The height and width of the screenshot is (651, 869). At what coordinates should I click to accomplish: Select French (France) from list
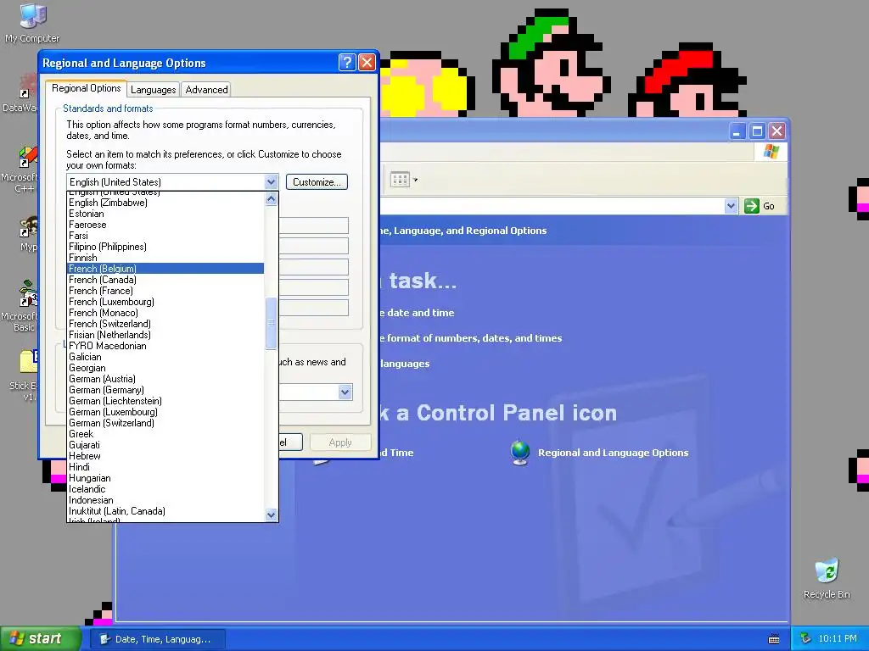(165, 291)
